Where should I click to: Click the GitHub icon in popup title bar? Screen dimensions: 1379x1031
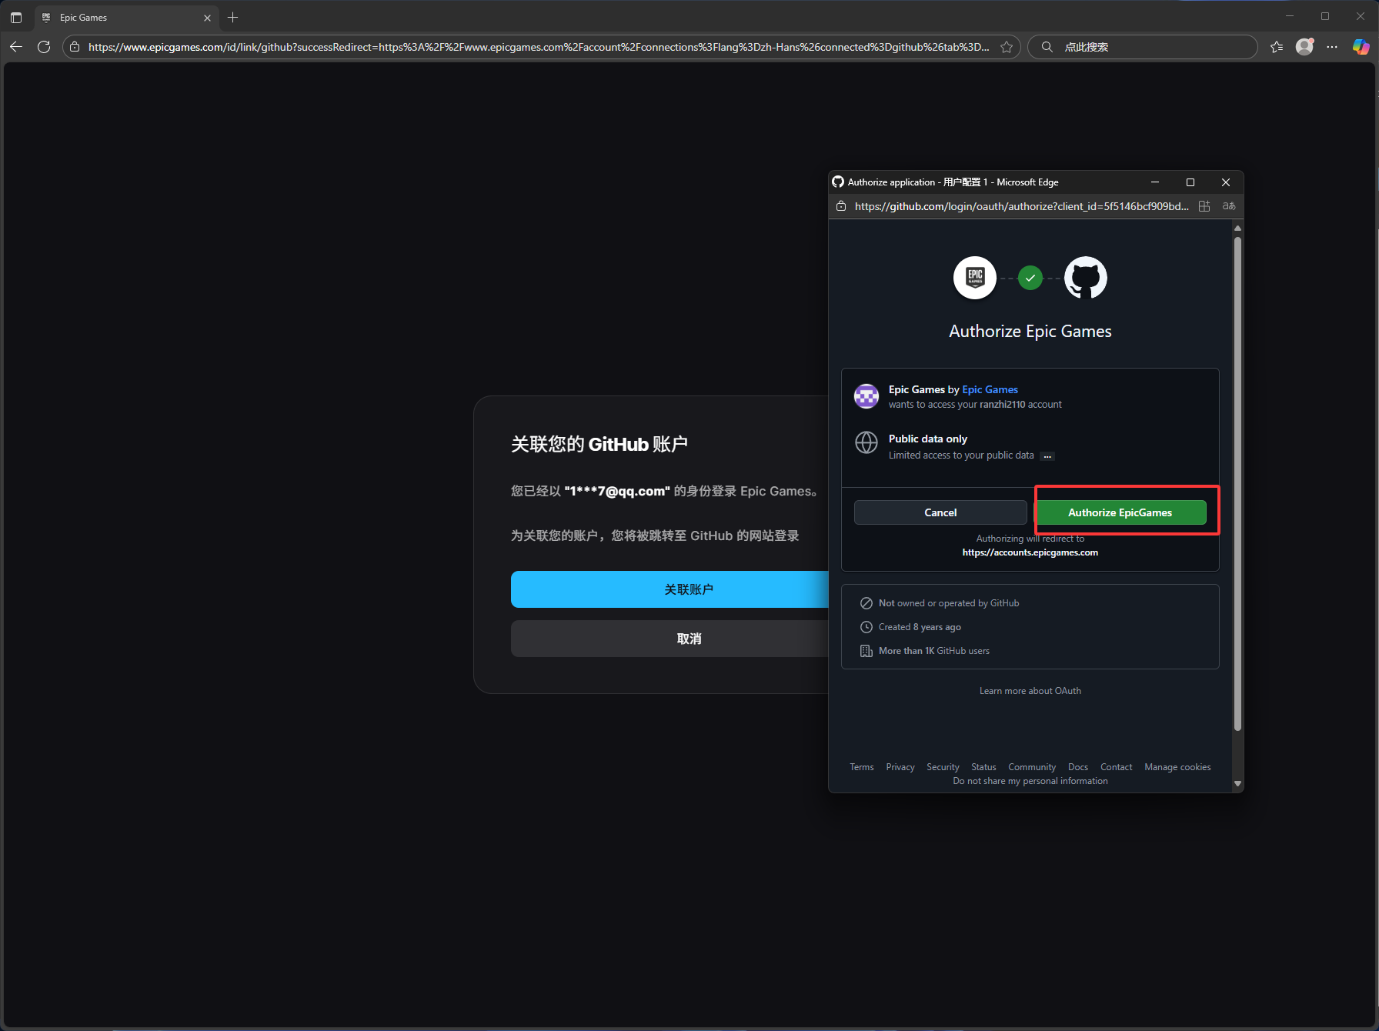pyautogui.click(x=838, y=182)
